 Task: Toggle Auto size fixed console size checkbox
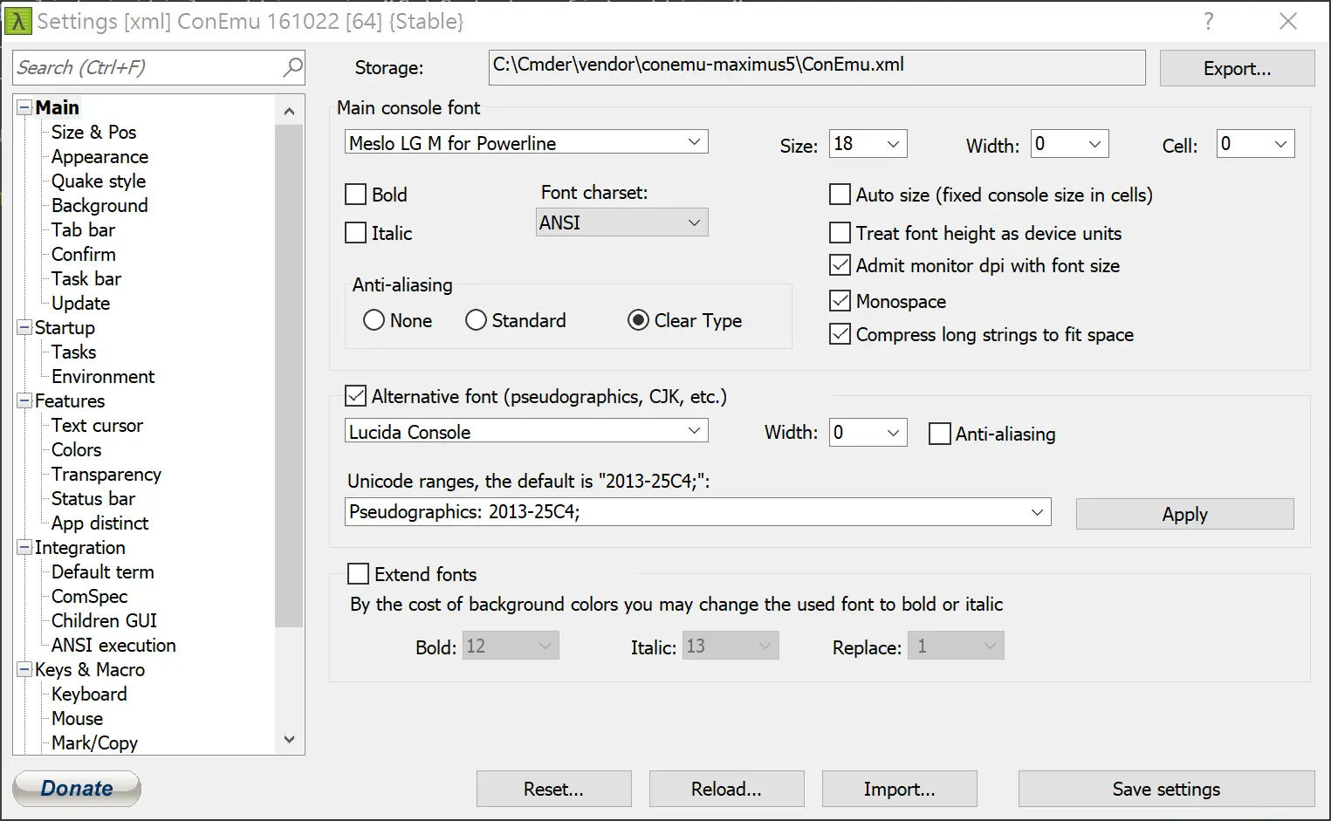coord(840,195)
